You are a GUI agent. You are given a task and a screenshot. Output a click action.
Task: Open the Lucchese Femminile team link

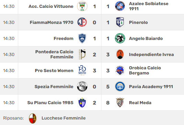coord(64,118)
